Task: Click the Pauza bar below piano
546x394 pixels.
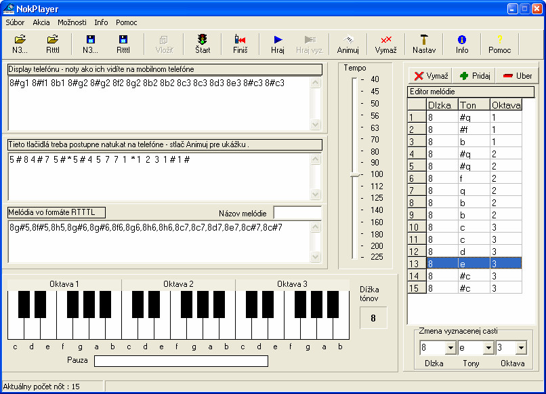Action: [181, 361]
